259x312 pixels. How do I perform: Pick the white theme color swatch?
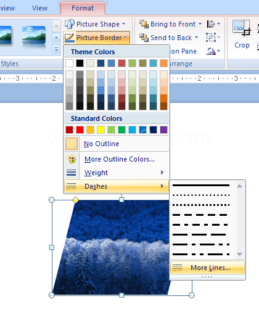coord(70,64)
